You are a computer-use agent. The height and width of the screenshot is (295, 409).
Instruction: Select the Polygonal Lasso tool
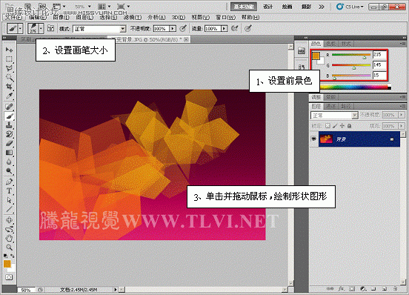(x=9, y=68)
